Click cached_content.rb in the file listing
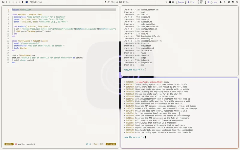The width and height of the screenshot is (240, 150). coord(149,10)
